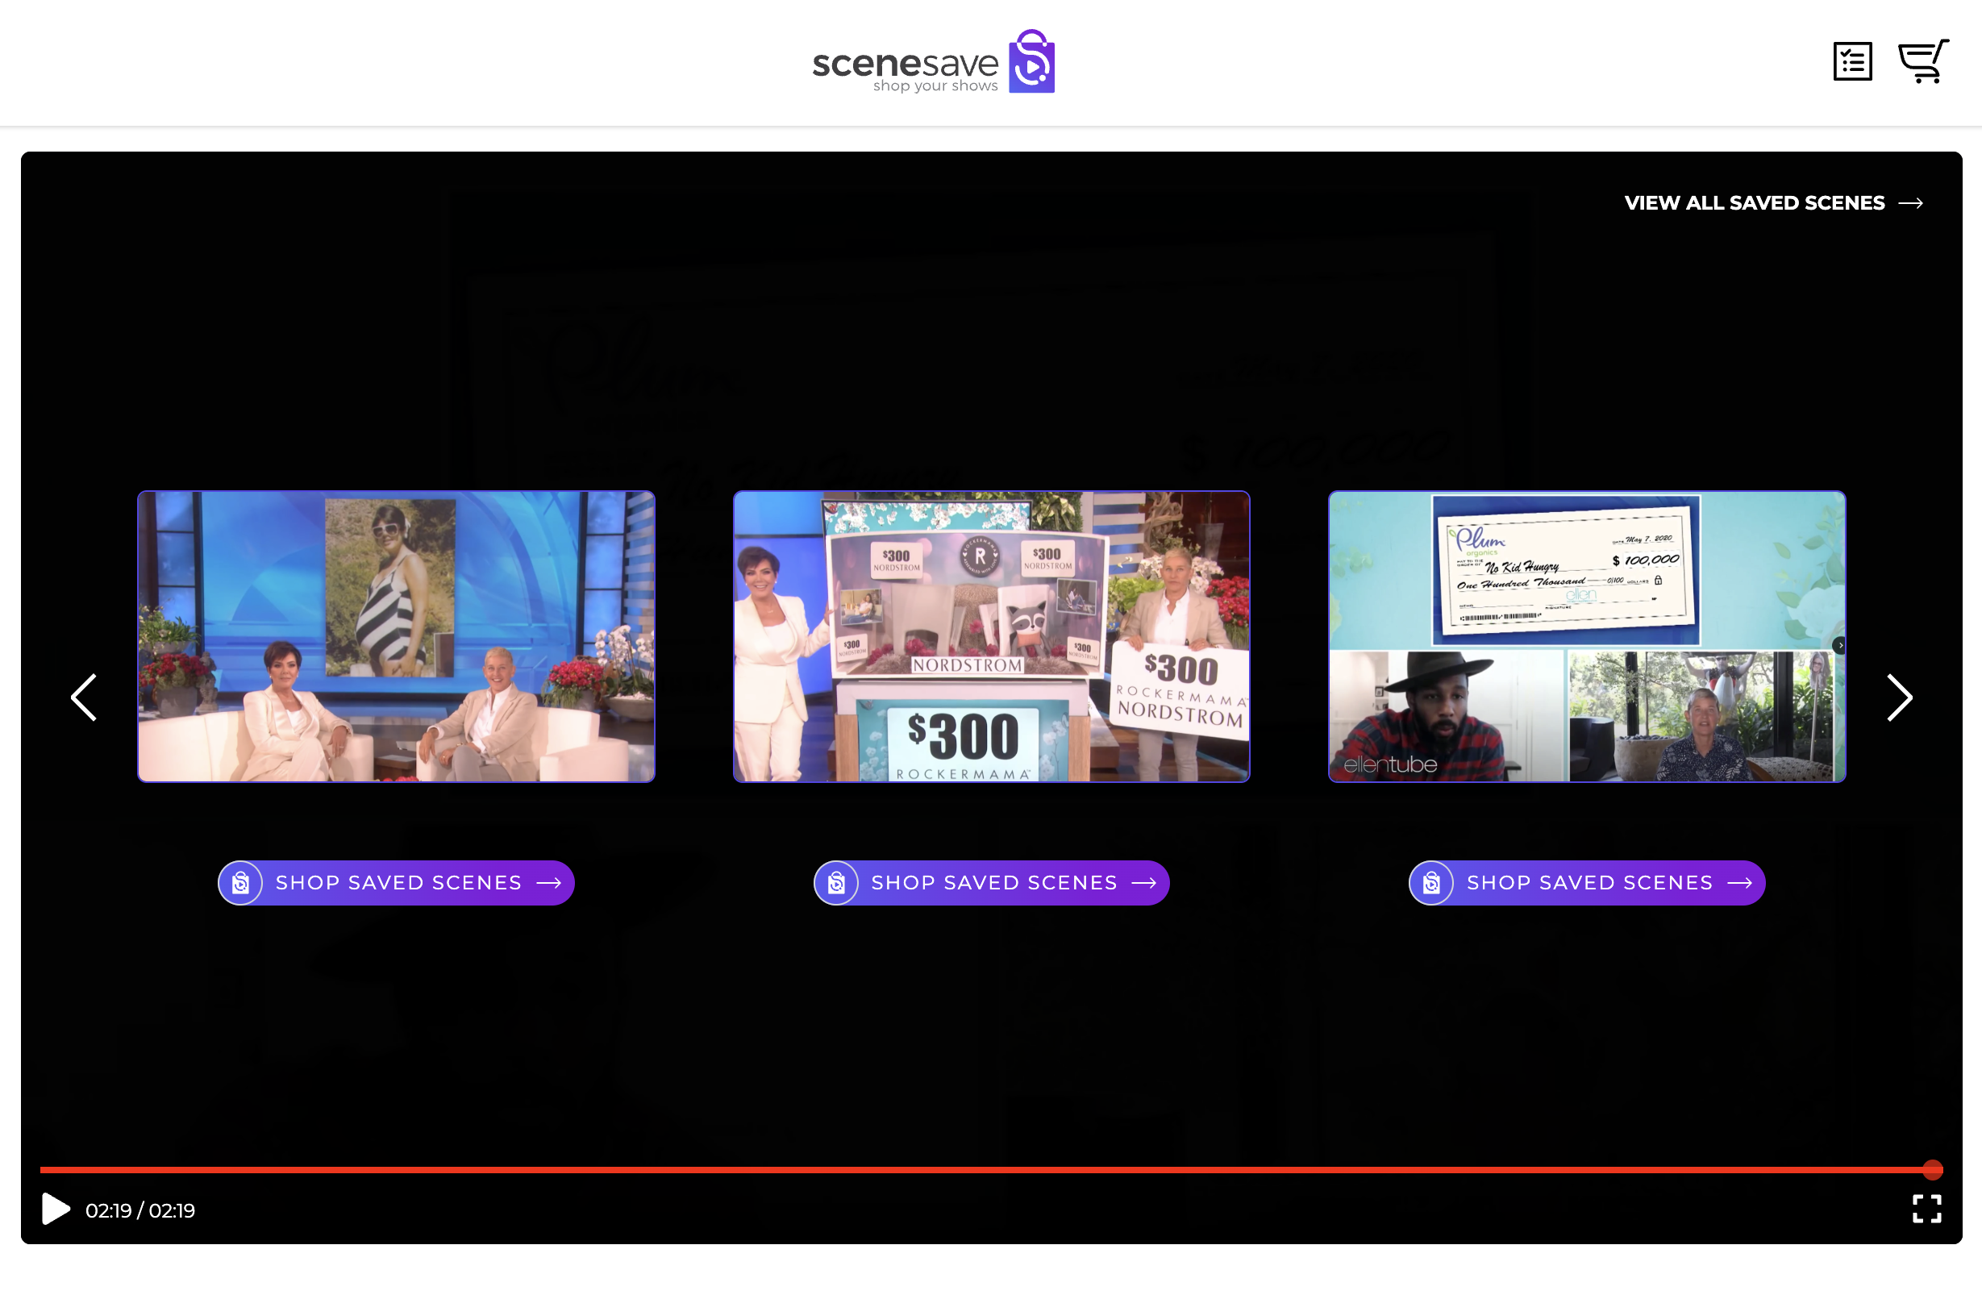Screen dimensions: 1982x1295
Task: Open the saved list icon in header
Action: pos(1852,61)
